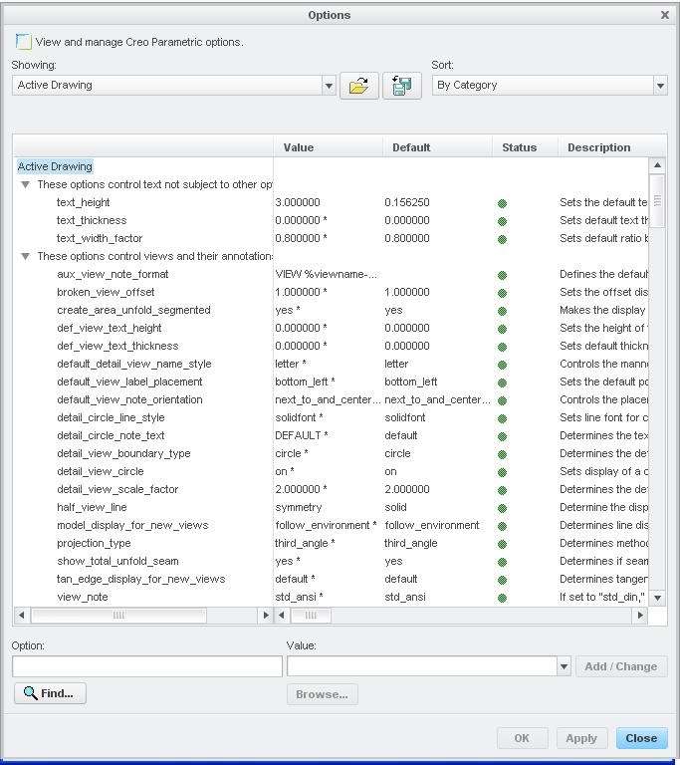Focus the Option input field
Image resolution: width=680 pixels, height=765 pixels.
[147, 666]
